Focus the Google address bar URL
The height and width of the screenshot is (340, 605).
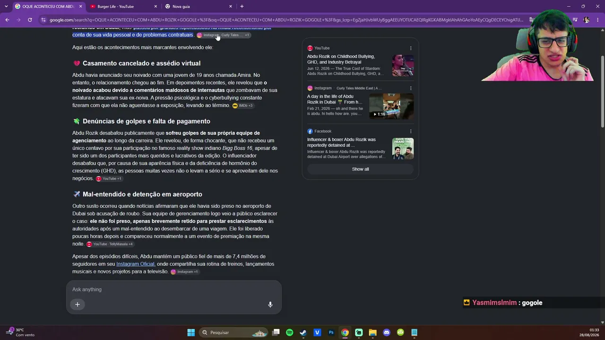point(286,20)
